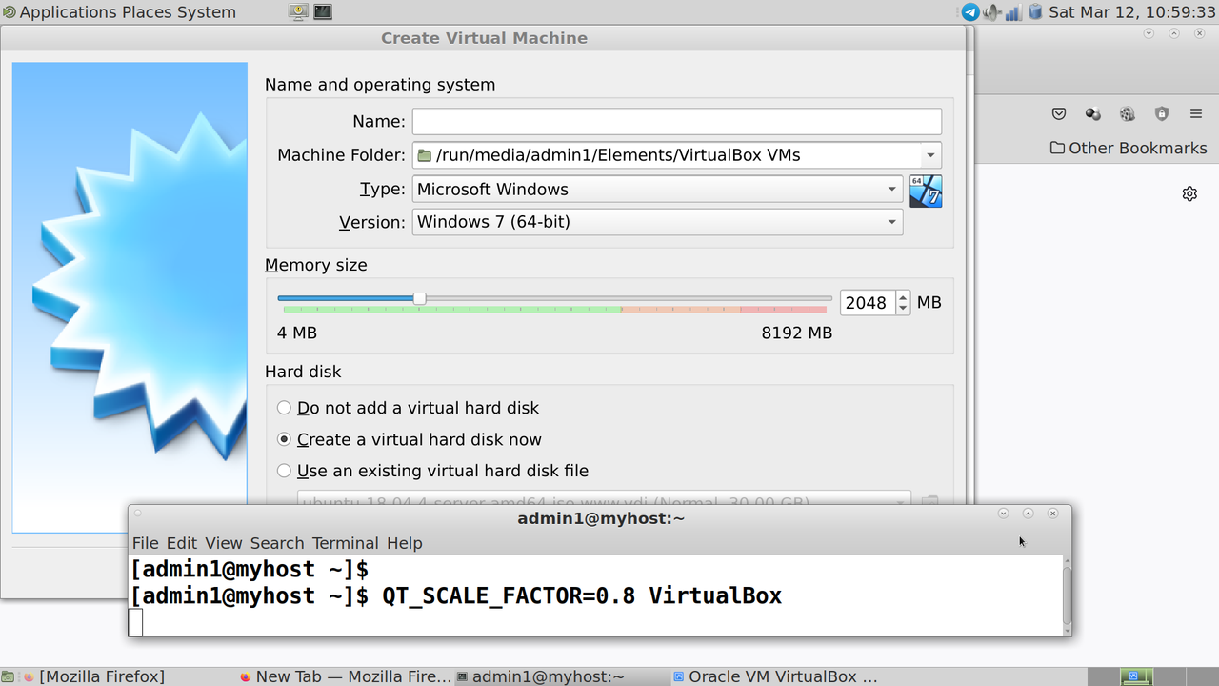Viewport: 1219px width, 686px height.
Task: Open the Other Bookmarks folder in Firefox
Action: coord(1129,148)
